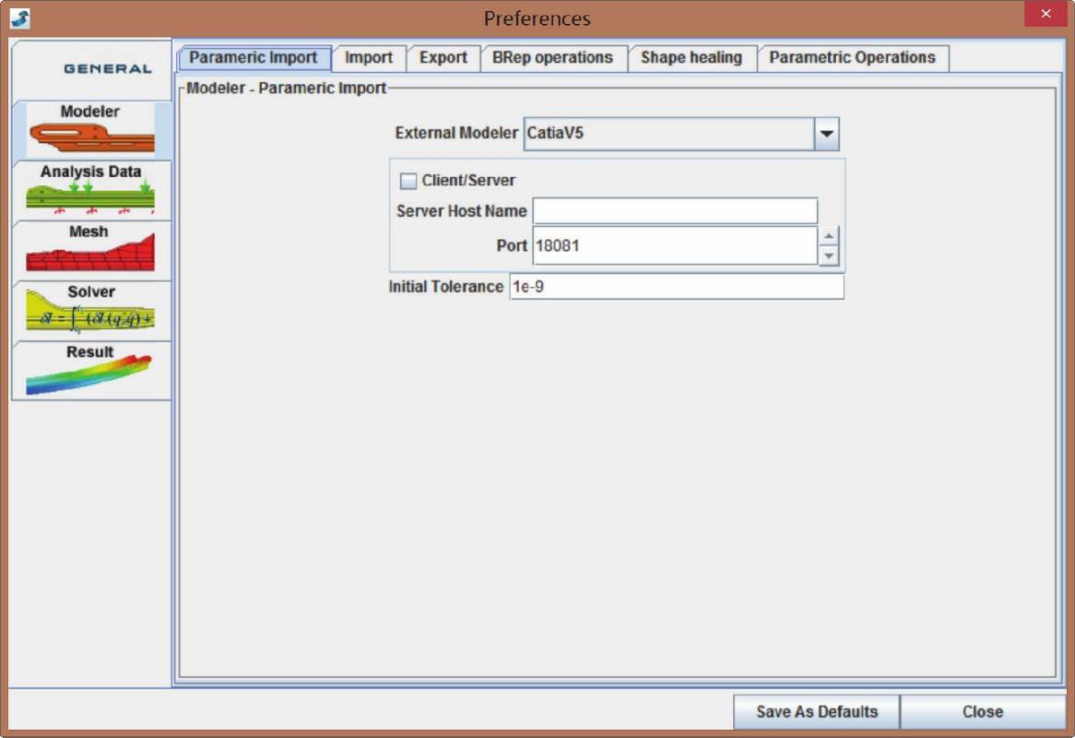
Task: Open the Shape healing tab
Action: point(691,58)
